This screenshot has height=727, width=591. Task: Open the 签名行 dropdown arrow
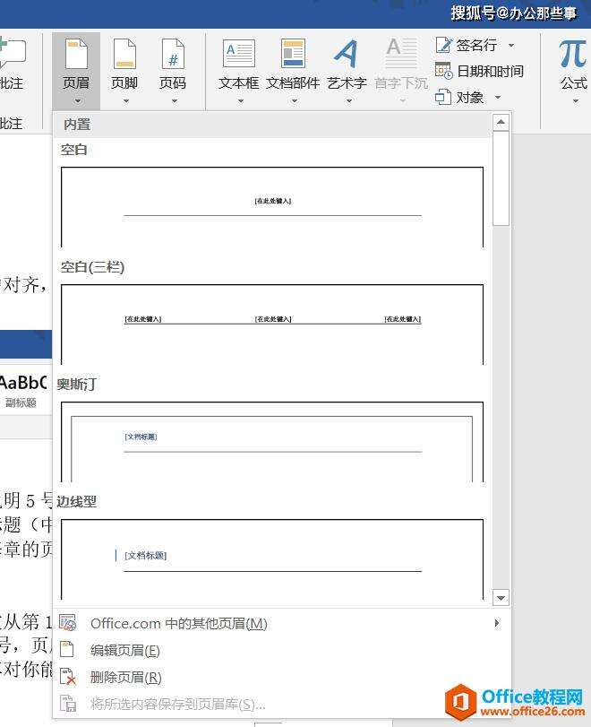[511, 46]
